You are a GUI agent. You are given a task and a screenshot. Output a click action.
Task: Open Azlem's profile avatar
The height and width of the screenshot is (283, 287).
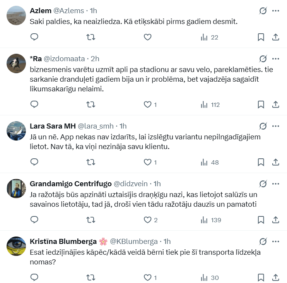(x=17, y=15)
